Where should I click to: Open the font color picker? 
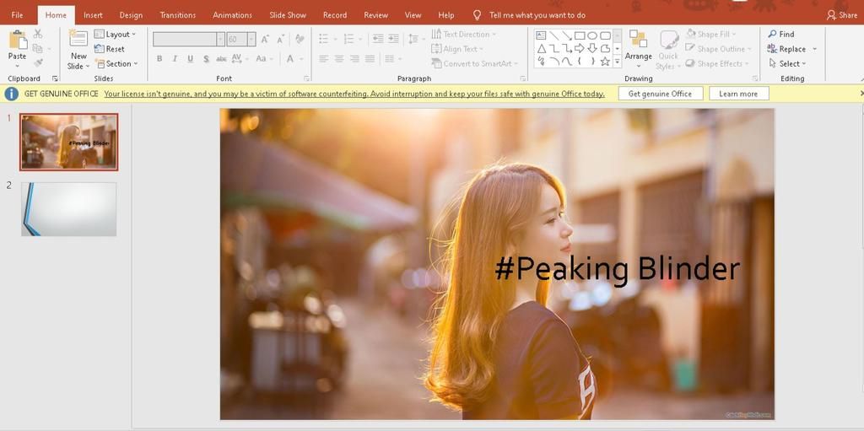click(294, 58)
